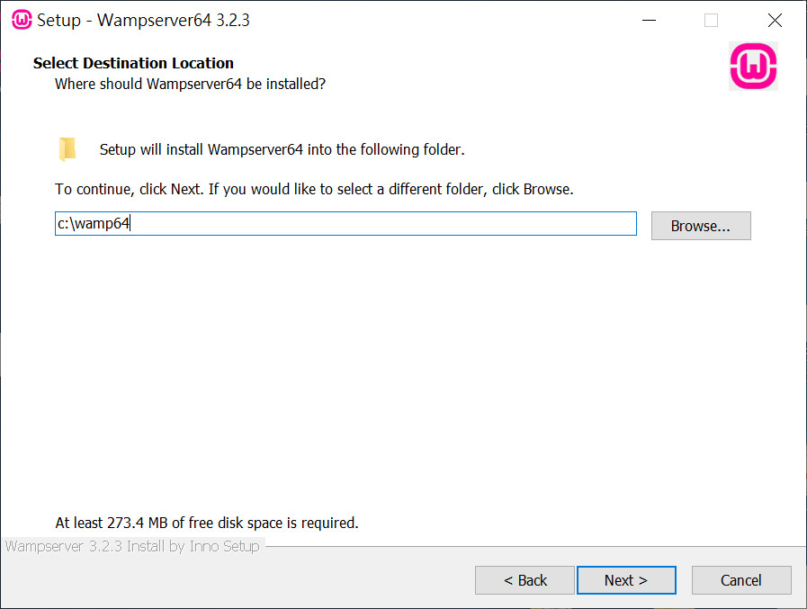Go to the previous step with Back
This screenshot has height=609, width=807.
coord(525,580)
